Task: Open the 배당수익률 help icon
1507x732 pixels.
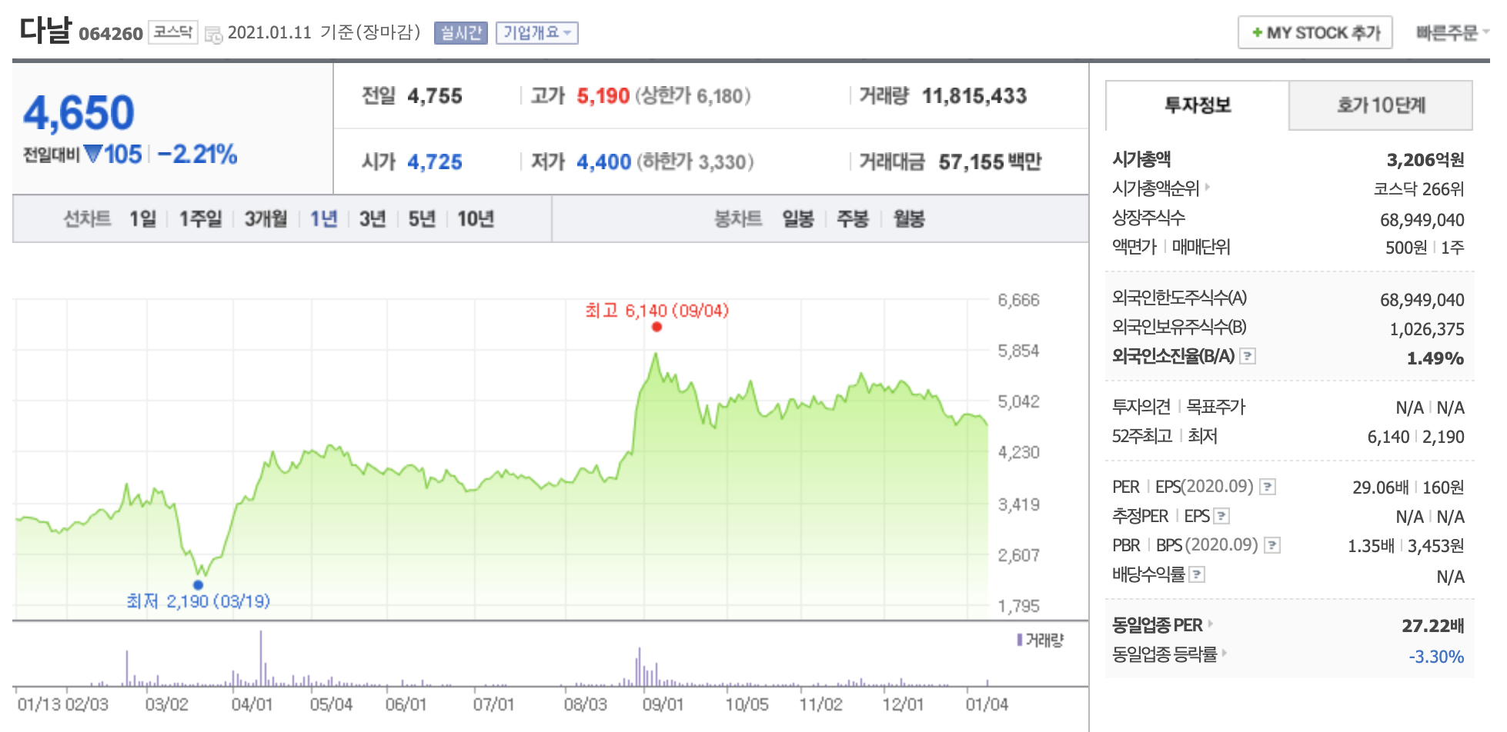Action: pyautogui.click(x=1198, y=574)
